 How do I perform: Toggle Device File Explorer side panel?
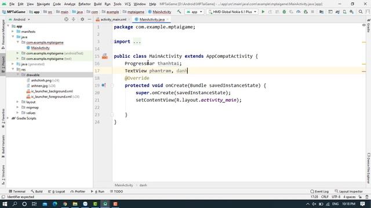pos(369,168)
